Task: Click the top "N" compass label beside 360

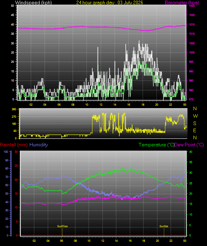Action: coord(195,108)
